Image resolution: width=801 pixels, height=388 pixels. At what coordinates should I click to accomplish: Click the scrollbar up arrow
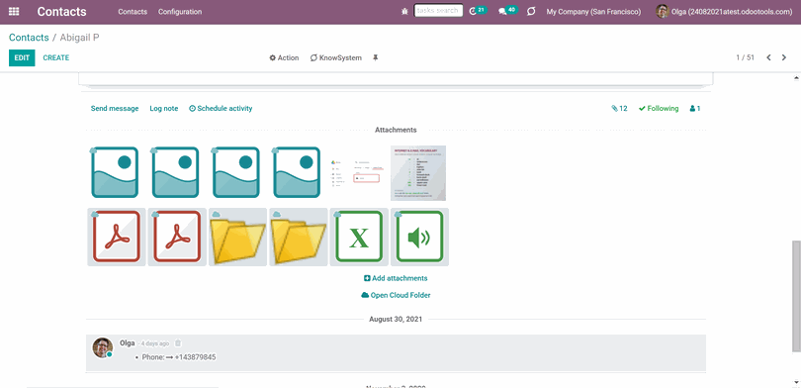coord(796,77)
